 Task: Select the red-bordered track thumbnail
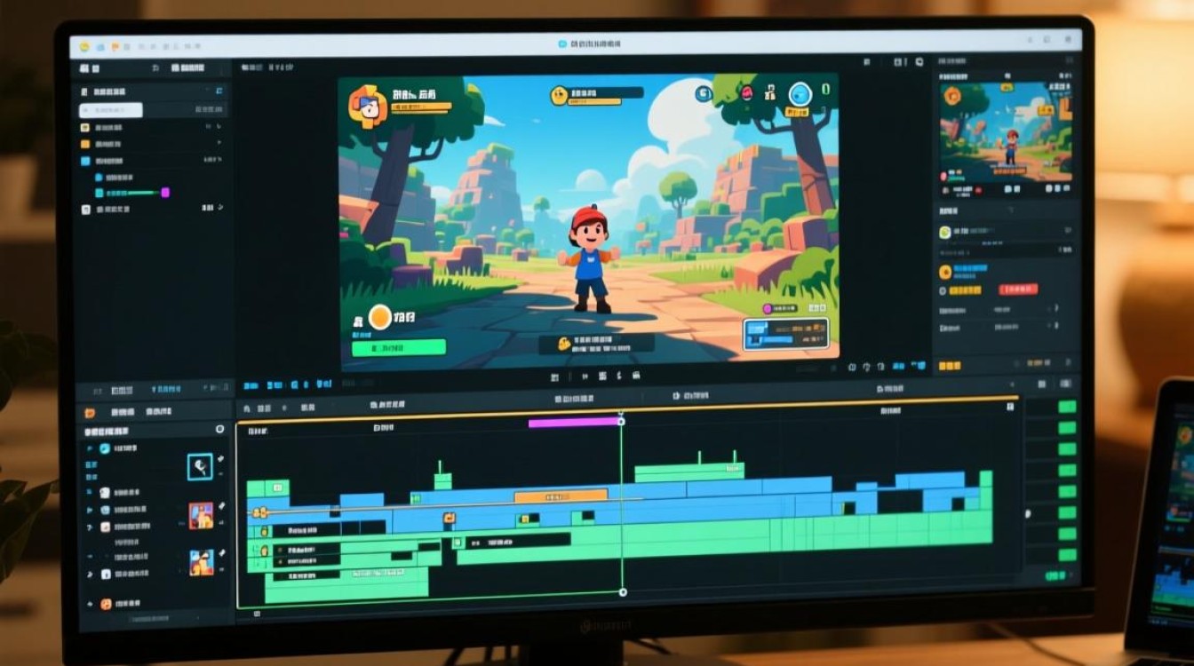201,515
